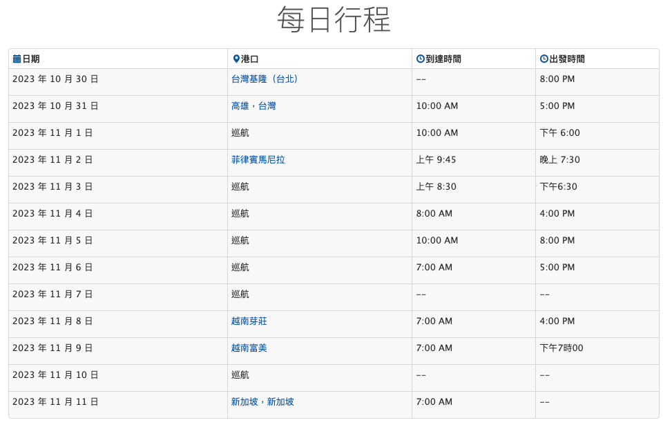Viewport: 672px width, 429px height.
Task: Open the 越南芽莊 port link
Action: coord(249,321)
